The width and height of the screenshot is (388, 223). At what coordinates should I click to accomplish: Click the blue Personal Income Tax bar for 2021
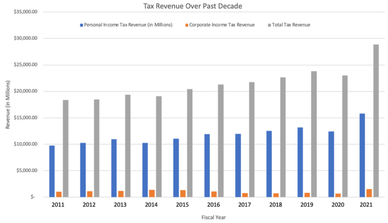(362, 155)
